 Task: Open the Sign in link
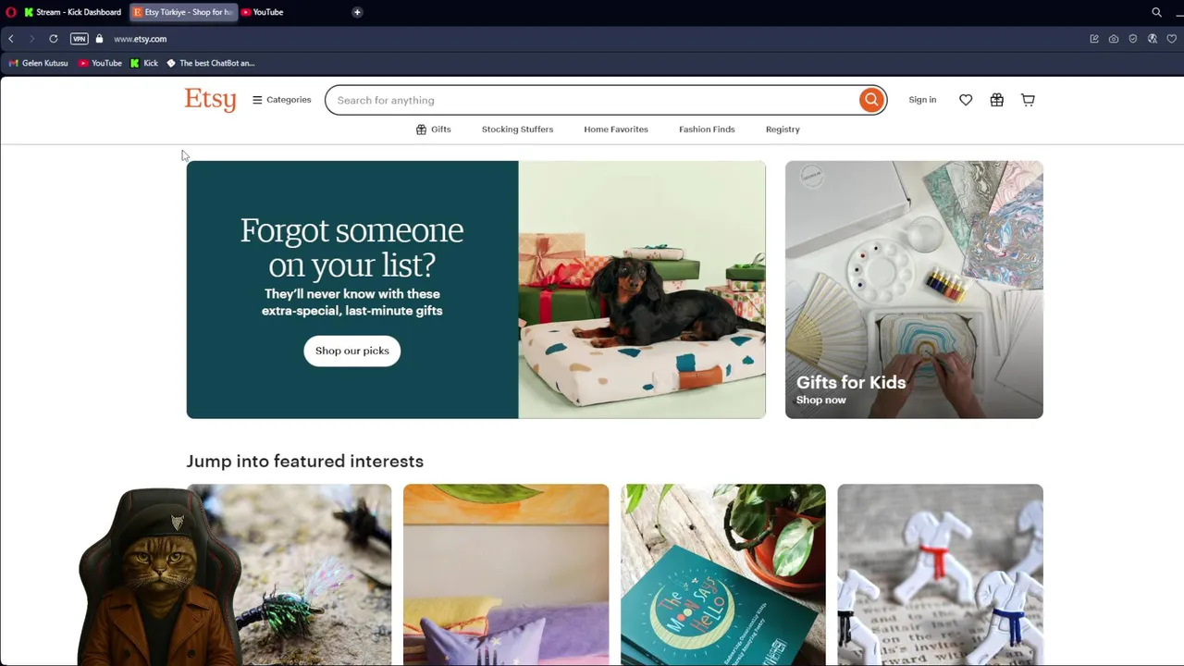click(922, 100)
